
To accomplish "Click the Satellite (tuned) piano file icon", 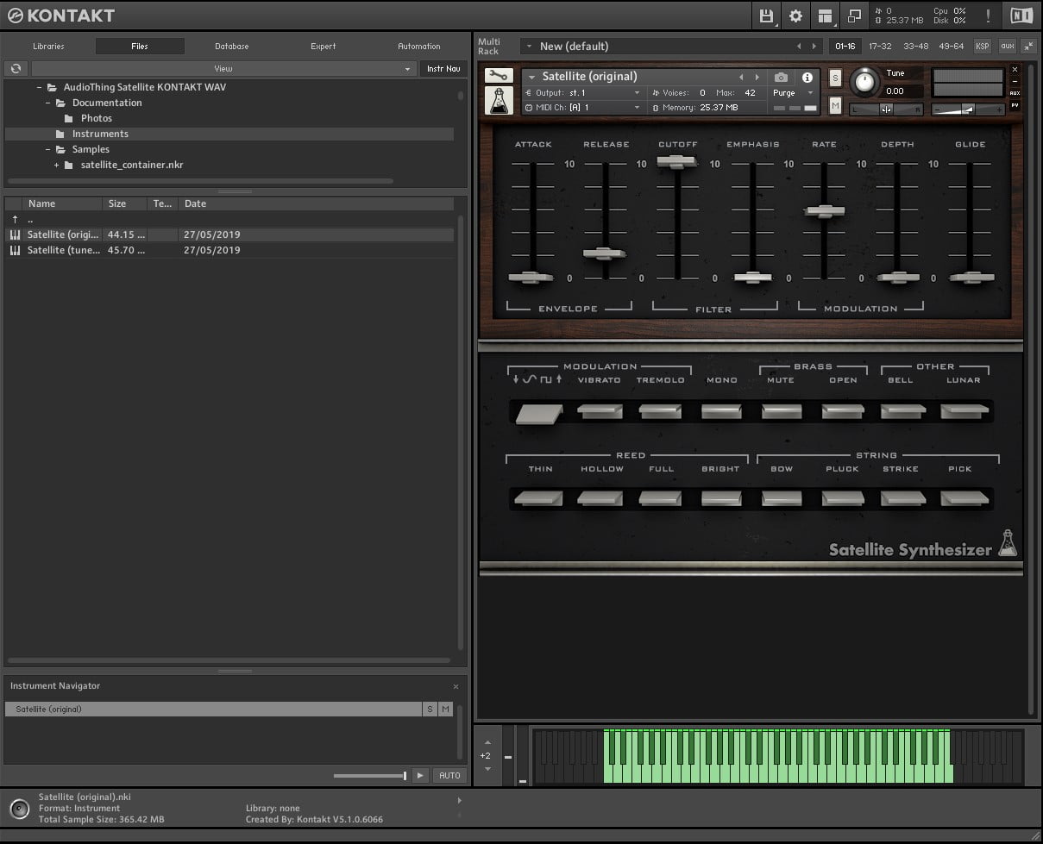I will tap(15, 250).
